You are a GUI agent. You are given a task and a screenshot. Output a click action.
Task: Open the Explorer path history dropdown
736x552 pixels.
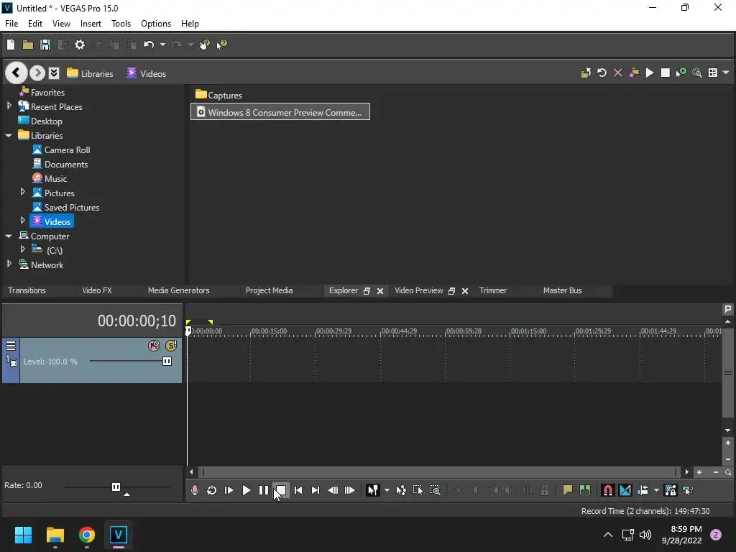(x=54, y=73)
